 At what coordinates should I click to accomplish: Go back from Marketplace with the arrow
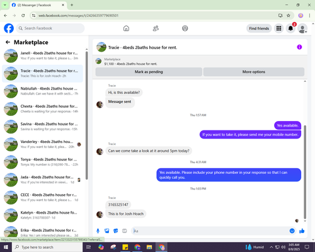coord(8,42)
